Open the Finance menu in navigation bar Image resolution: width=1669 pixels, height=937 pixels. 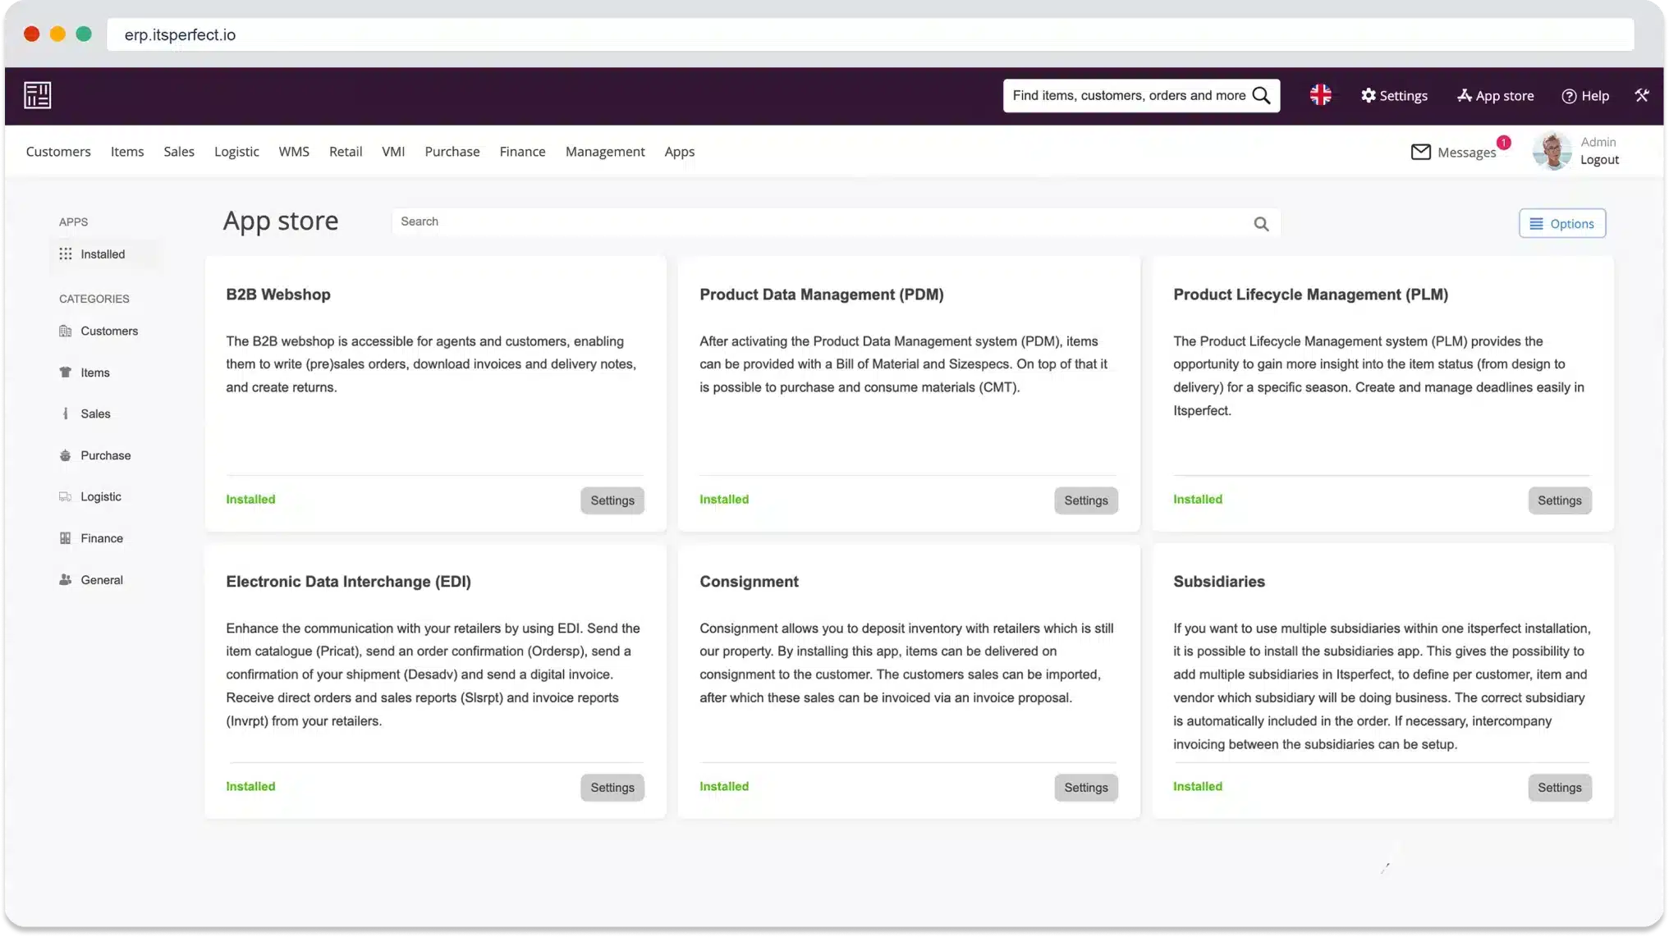[522, 152]
